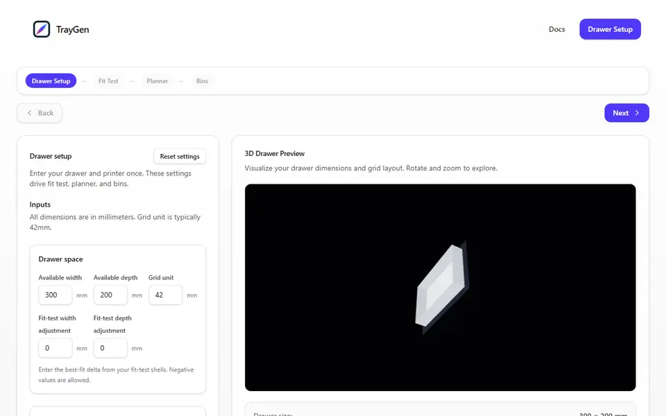Click the Back button
Screen dimensions: 666x416
40,113
